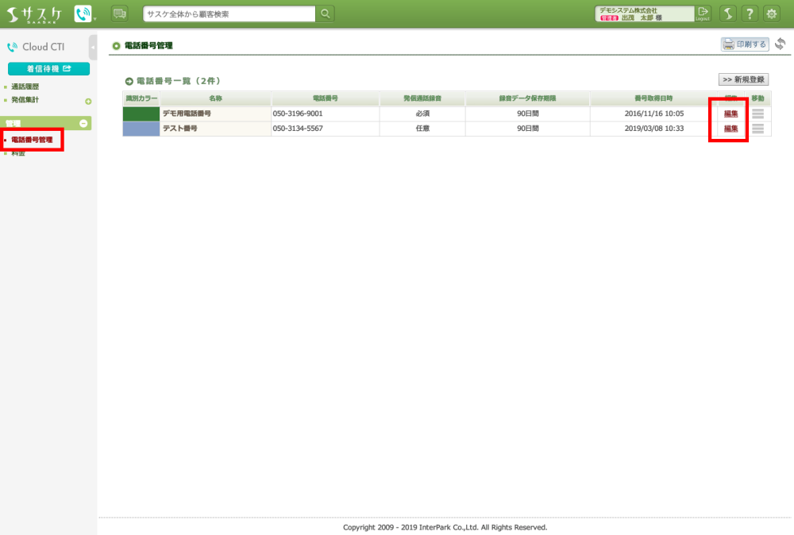This screenshot has width=794, height=535.
Task: Click the name デモ用電話番号
Action: point(187,114)
